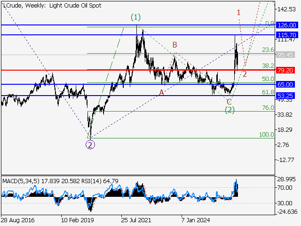The width and height of the screenshot is (301, 226).
Task: Click the 126.00 blue price tag
Action: [286, 25]
